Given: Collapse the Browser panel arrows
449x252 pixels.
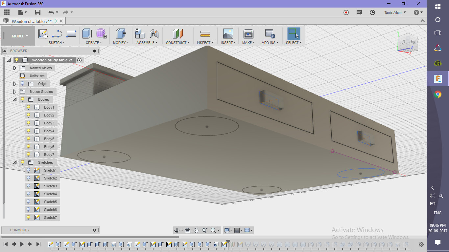Looking at the screenshot, I should [x=5, y=51].
